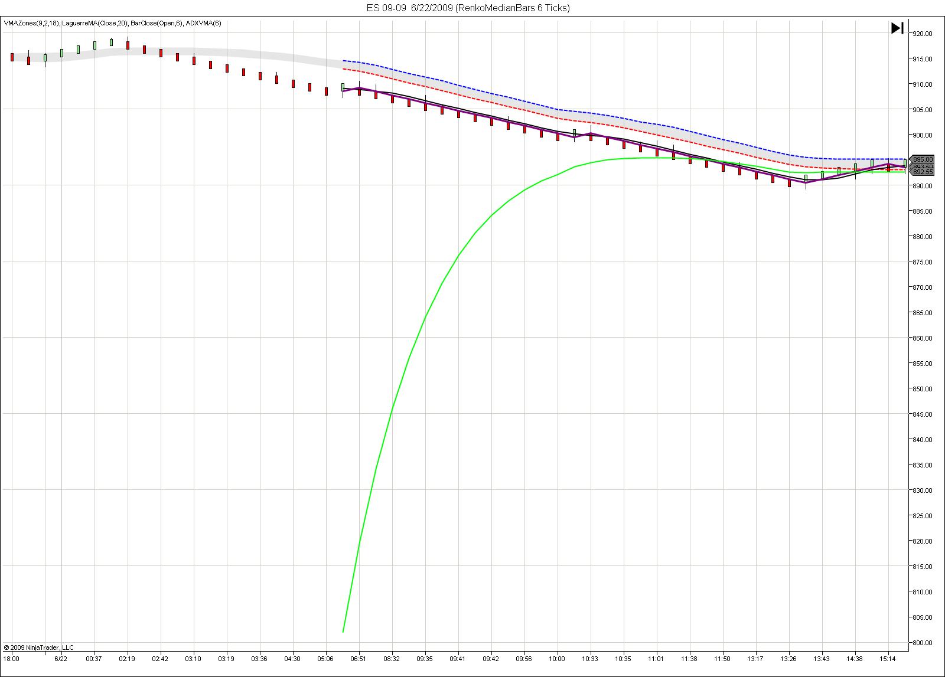
Task: Click the 835.00 price axis label
Action: click(923, 465)
